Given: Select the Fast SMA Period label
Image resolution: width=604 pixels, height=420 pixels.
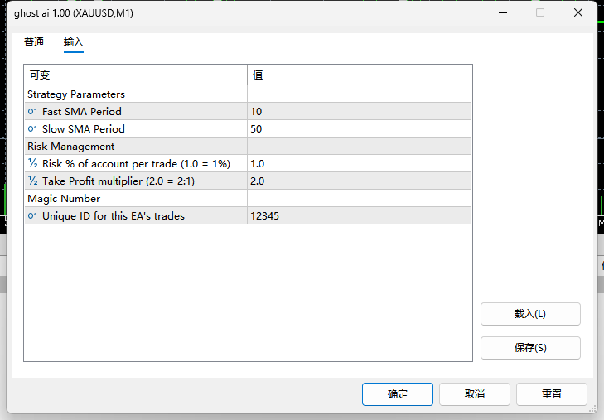Looking at the screenshot, I should click(x=82, y=111).
